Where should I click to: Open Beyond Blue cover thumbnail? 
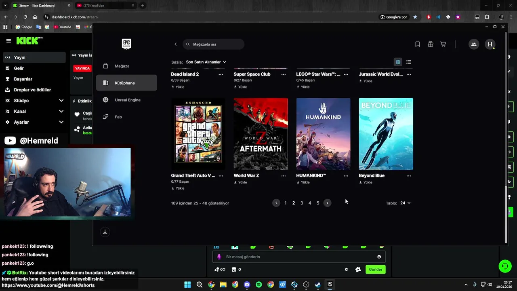(x=386, y=134)
